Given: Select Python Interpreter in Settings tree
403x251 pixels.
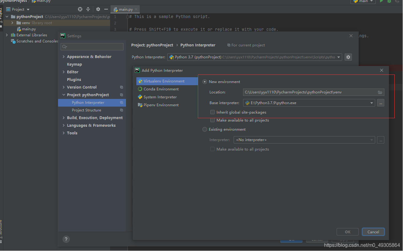Looking at the screenshot, I should click(x=92, y=103).
